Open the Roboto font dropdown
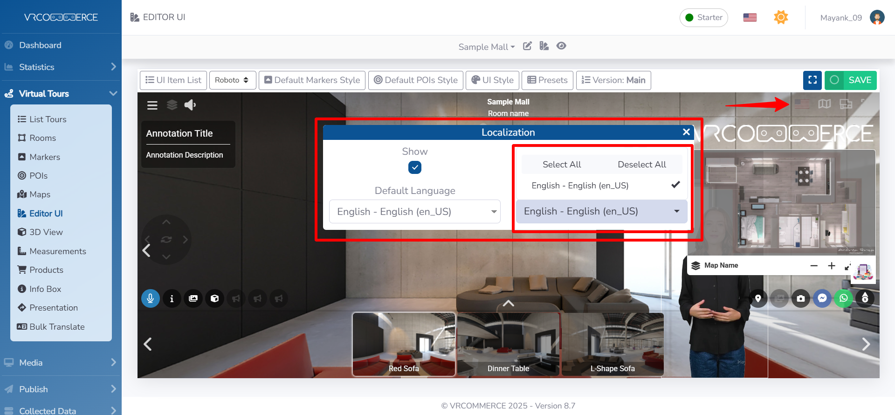 click(232, 80)
